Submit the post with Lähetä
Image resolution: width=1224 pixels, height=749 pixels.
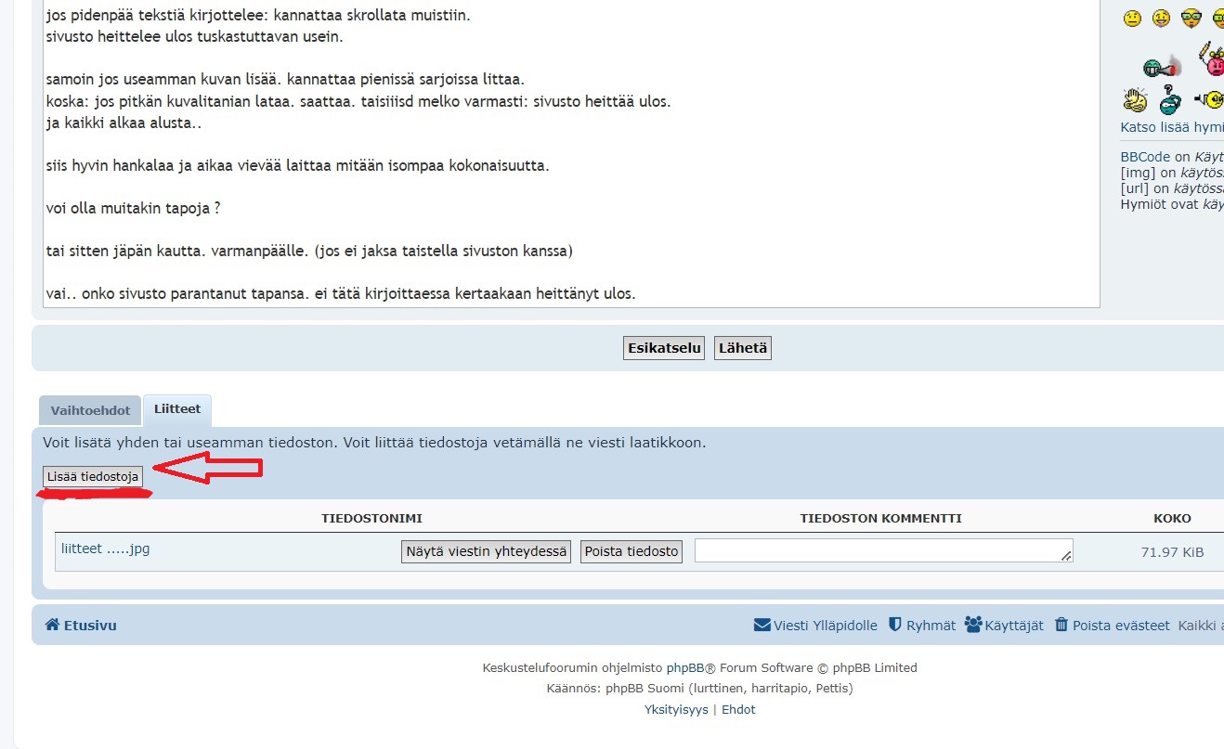[x=742, y=348]
